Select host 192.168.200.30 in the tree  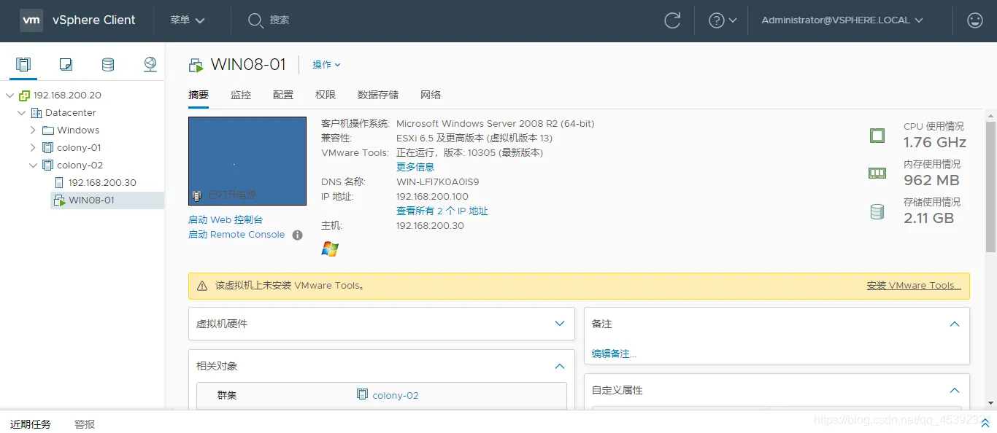102,183
